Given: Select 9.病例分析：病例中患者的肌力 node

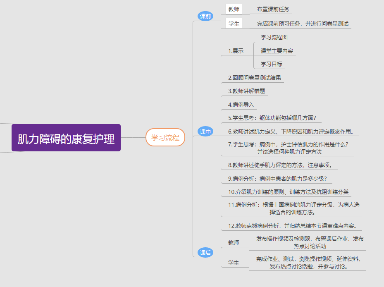Looking at the screenshot, I should click(277, 179).
